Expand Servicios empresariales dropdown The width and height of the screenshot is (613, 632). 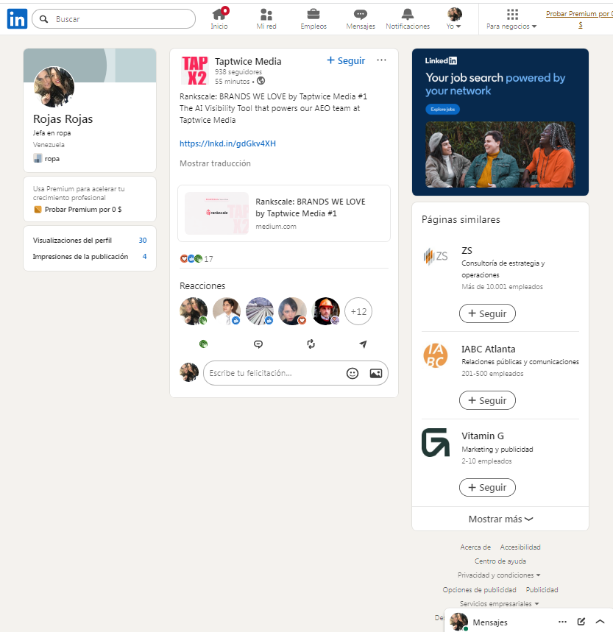click(x=500, y=604)
